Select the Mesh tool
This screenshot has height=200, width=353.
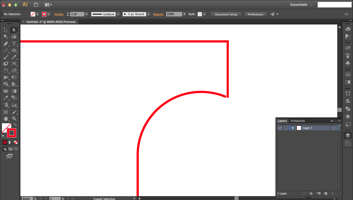click(x=6, y=91)
